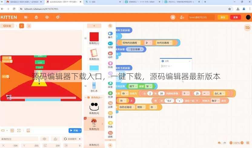Image resolution: width=252 pixels, height=148 pixels.
Task: Open the 列表 (lists) block category
Action: 110,124
